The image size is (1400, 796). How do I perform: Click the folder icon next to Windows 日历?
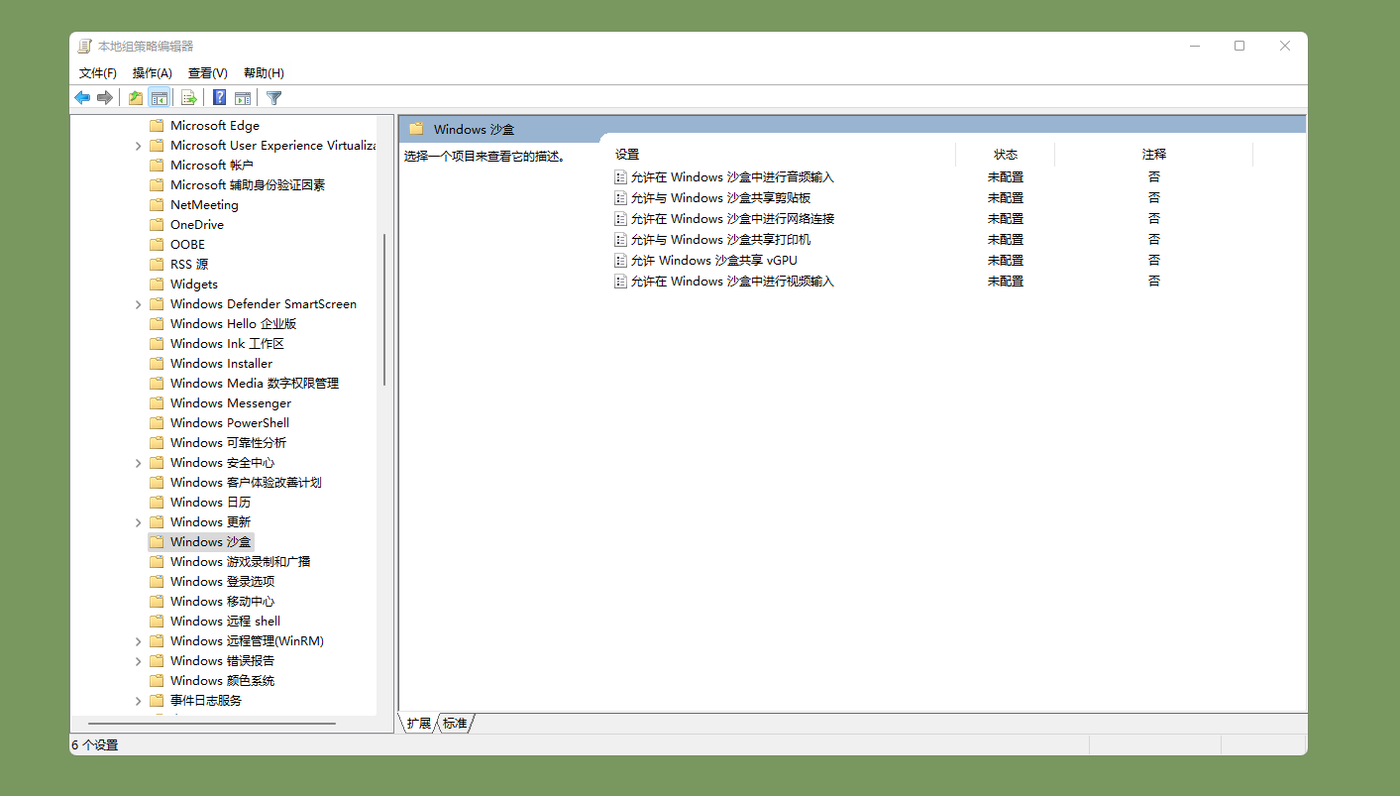coord(157,503)
